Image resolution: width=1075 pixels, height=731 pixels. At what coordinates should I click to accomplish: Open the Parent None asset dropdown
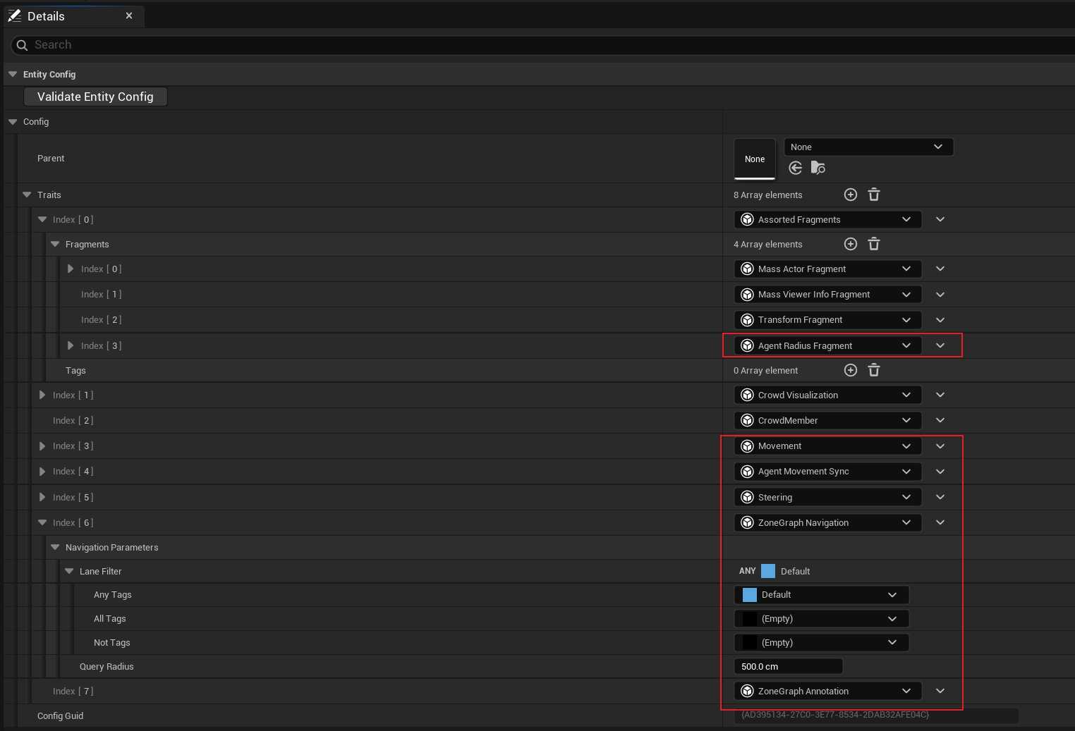pos(868,147)
